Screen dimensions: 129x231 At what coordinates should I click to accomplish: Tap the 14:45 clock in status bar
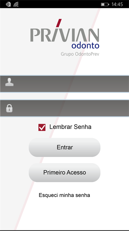click(117, 5)
